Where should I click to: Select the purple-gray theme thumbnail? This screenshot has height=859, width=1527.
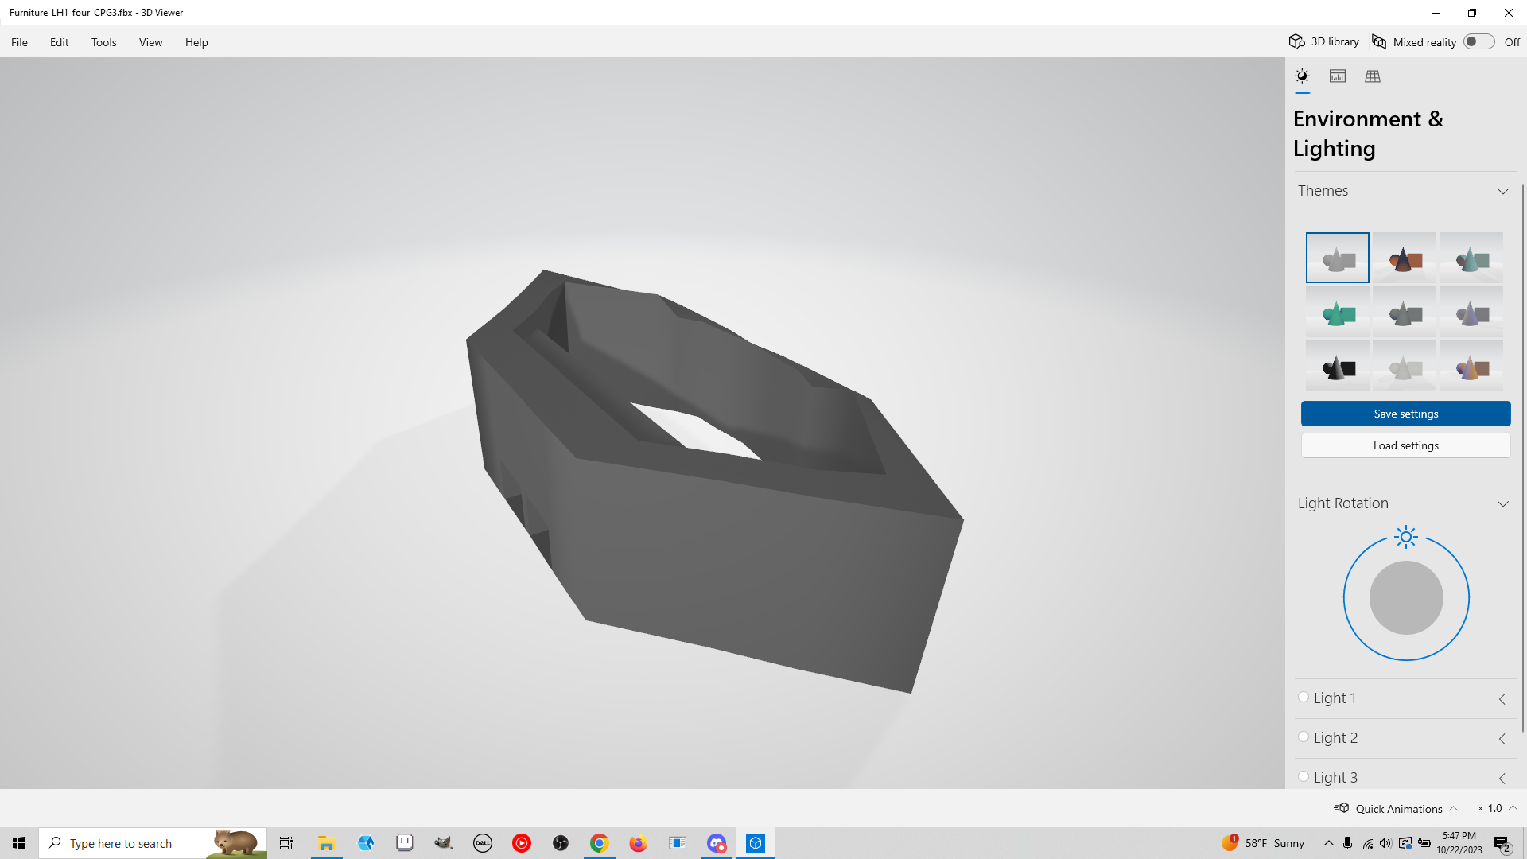pos(1471,312)
